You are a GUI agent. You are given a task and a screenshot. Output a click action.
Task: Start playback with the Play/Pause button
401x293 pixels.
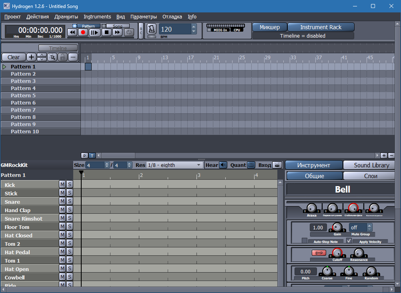click(94, 32)
